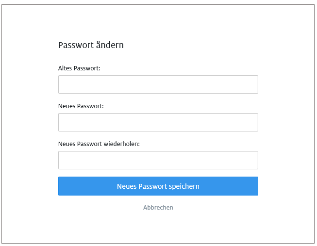Click the Passwort ändern heading
Screen dimensions: 317x246
(x=91, y=45)
